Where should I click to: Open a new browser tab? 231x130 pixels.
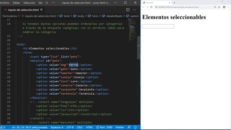(x=174, y=3)
